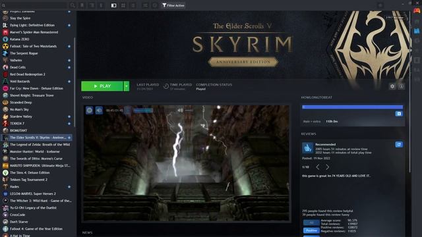The image size is (422, 237).
Task: Switch to details view layout icon
Action: [x=114, y=5]
